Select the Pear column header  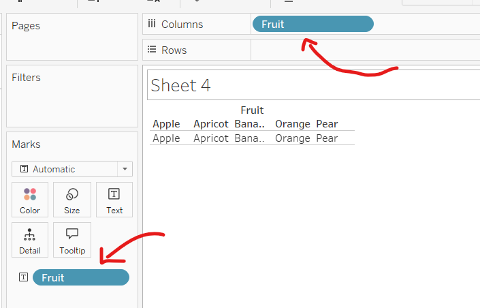tap(327, 124)
